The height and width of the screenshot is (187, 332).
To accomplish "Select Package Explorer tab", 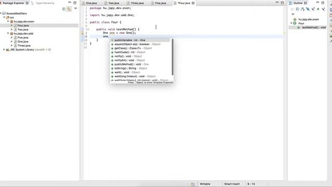I will (13, 3).
